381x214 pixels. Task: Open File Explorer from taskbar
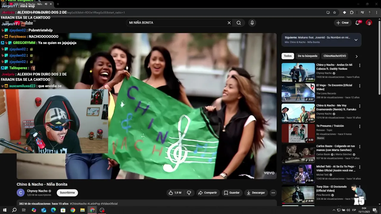[x=82, y=210]
